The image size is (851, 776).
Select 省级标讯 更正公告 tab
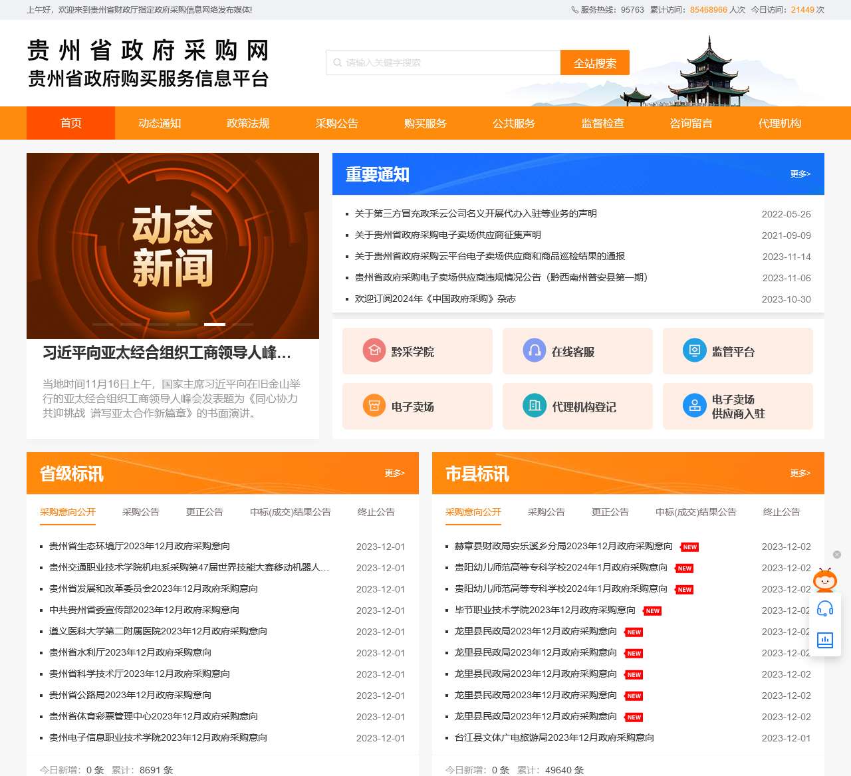pos(205,512)
